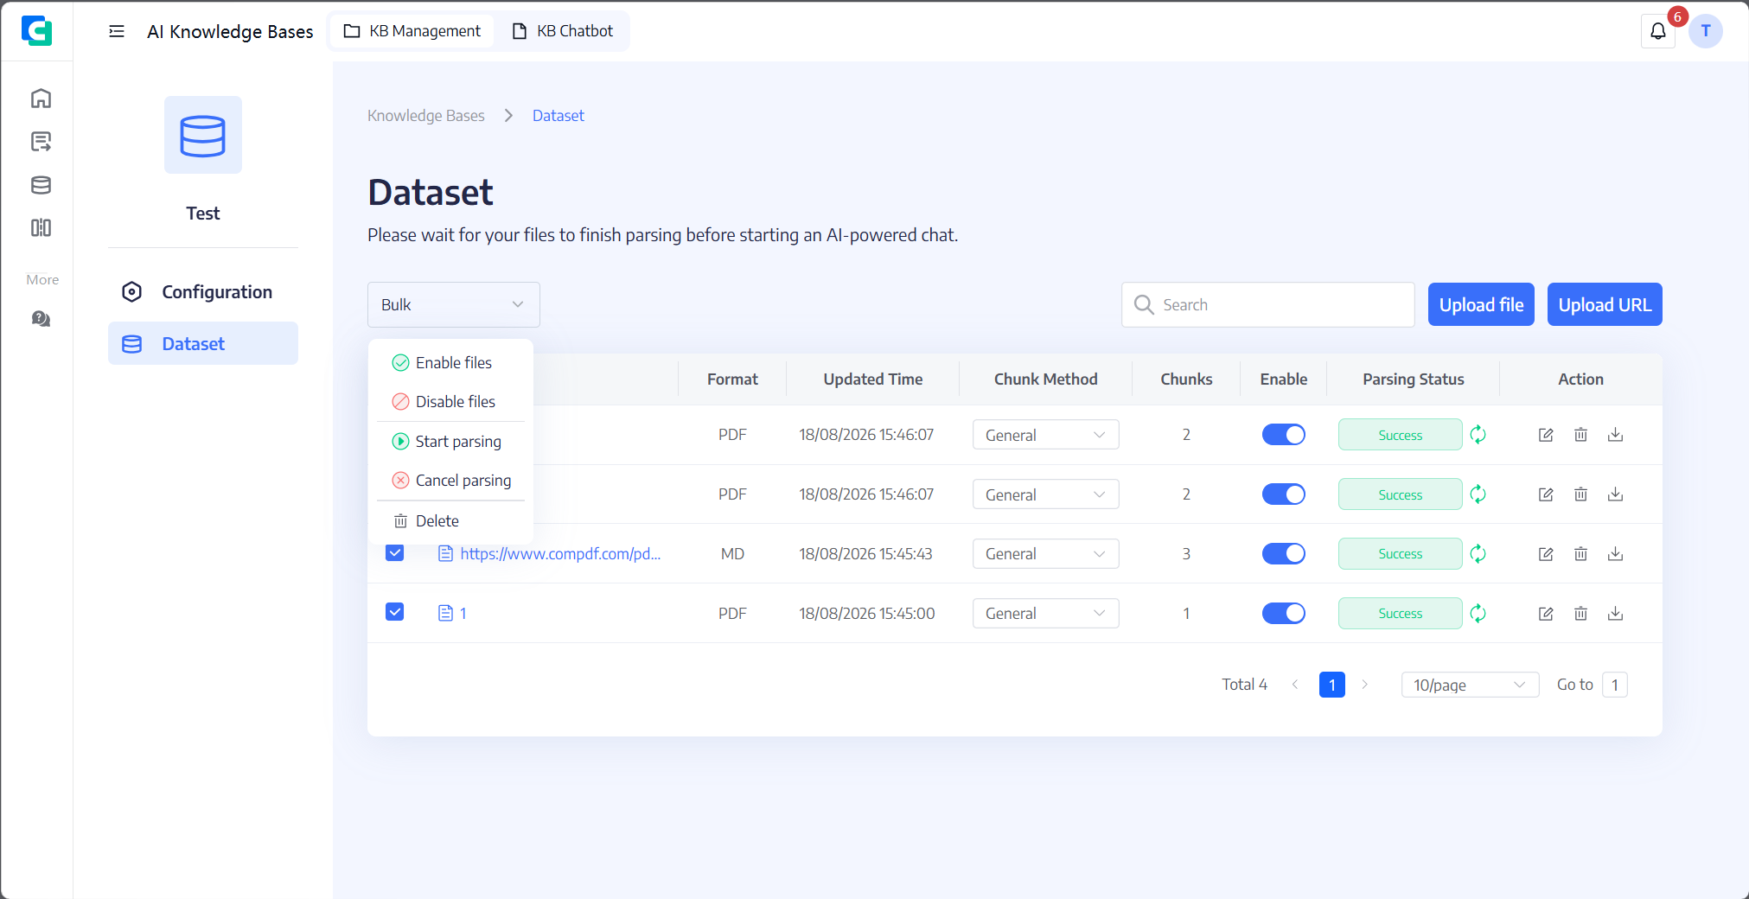Screen dimensions: 1749x899
Task: Go to next page arrow
Action: 1364,685
